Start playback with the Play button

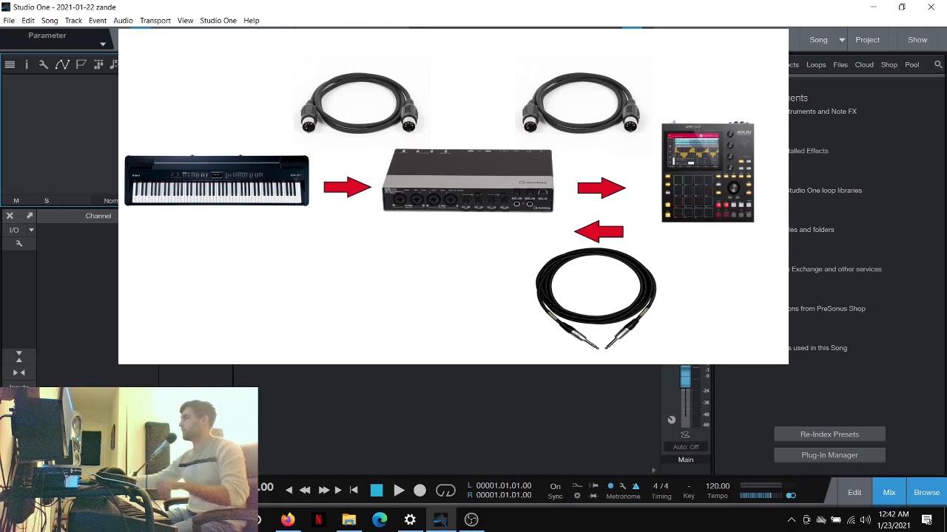[x=399, y=491]
